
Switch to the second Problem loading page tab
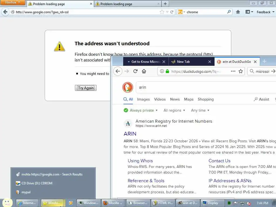pyautogui.click(x=128, y=4)
